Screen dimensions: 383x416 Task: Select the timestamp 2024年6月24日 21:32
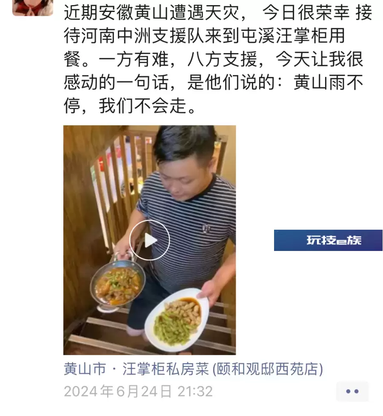pyautogui.click(x=138, y=392)
